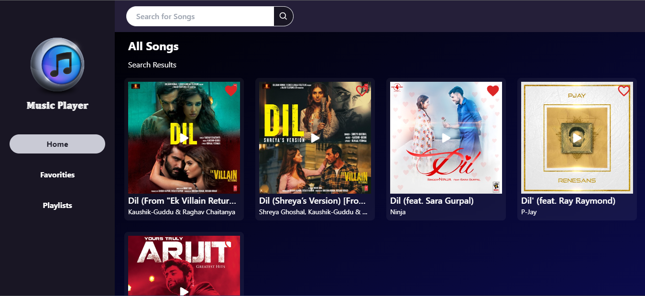Play "Dil (Shreya's Version)"
Screen dimensions: 645x296
click(315, 138)
